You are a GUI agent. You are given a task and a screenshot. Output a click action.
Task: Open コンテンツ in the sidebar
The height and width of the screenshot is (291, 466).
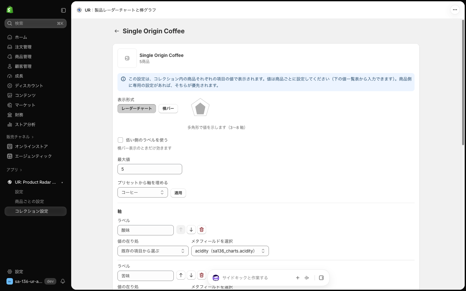click(36, 95)
